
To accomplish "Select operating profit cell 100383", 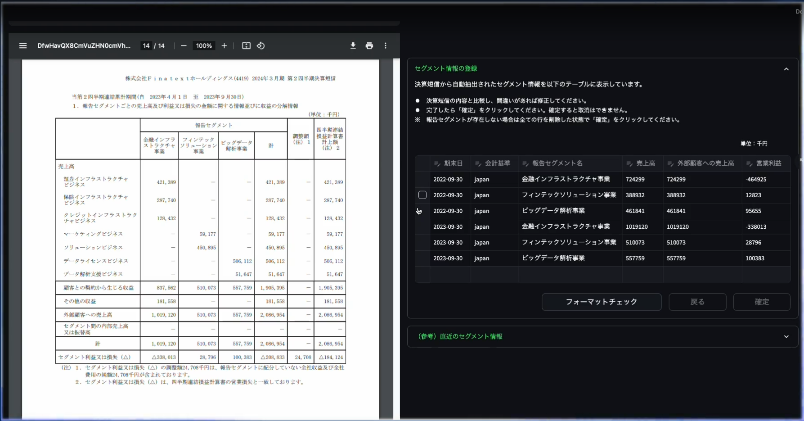I will pos(766,258).
